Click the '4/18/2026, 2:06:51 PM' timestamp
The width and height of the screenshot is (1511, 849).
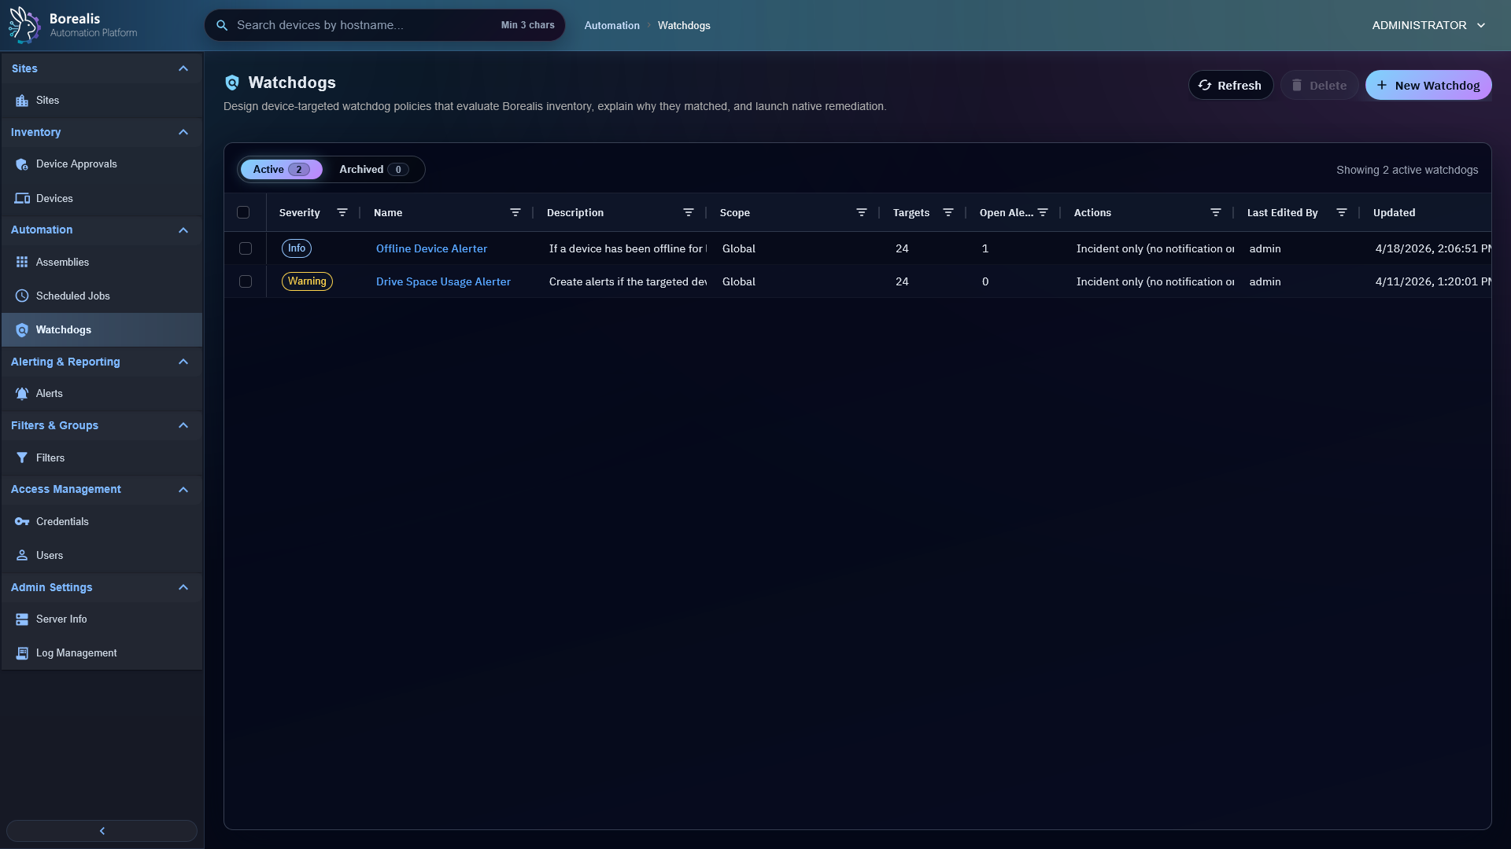(x=1433, y=248)
